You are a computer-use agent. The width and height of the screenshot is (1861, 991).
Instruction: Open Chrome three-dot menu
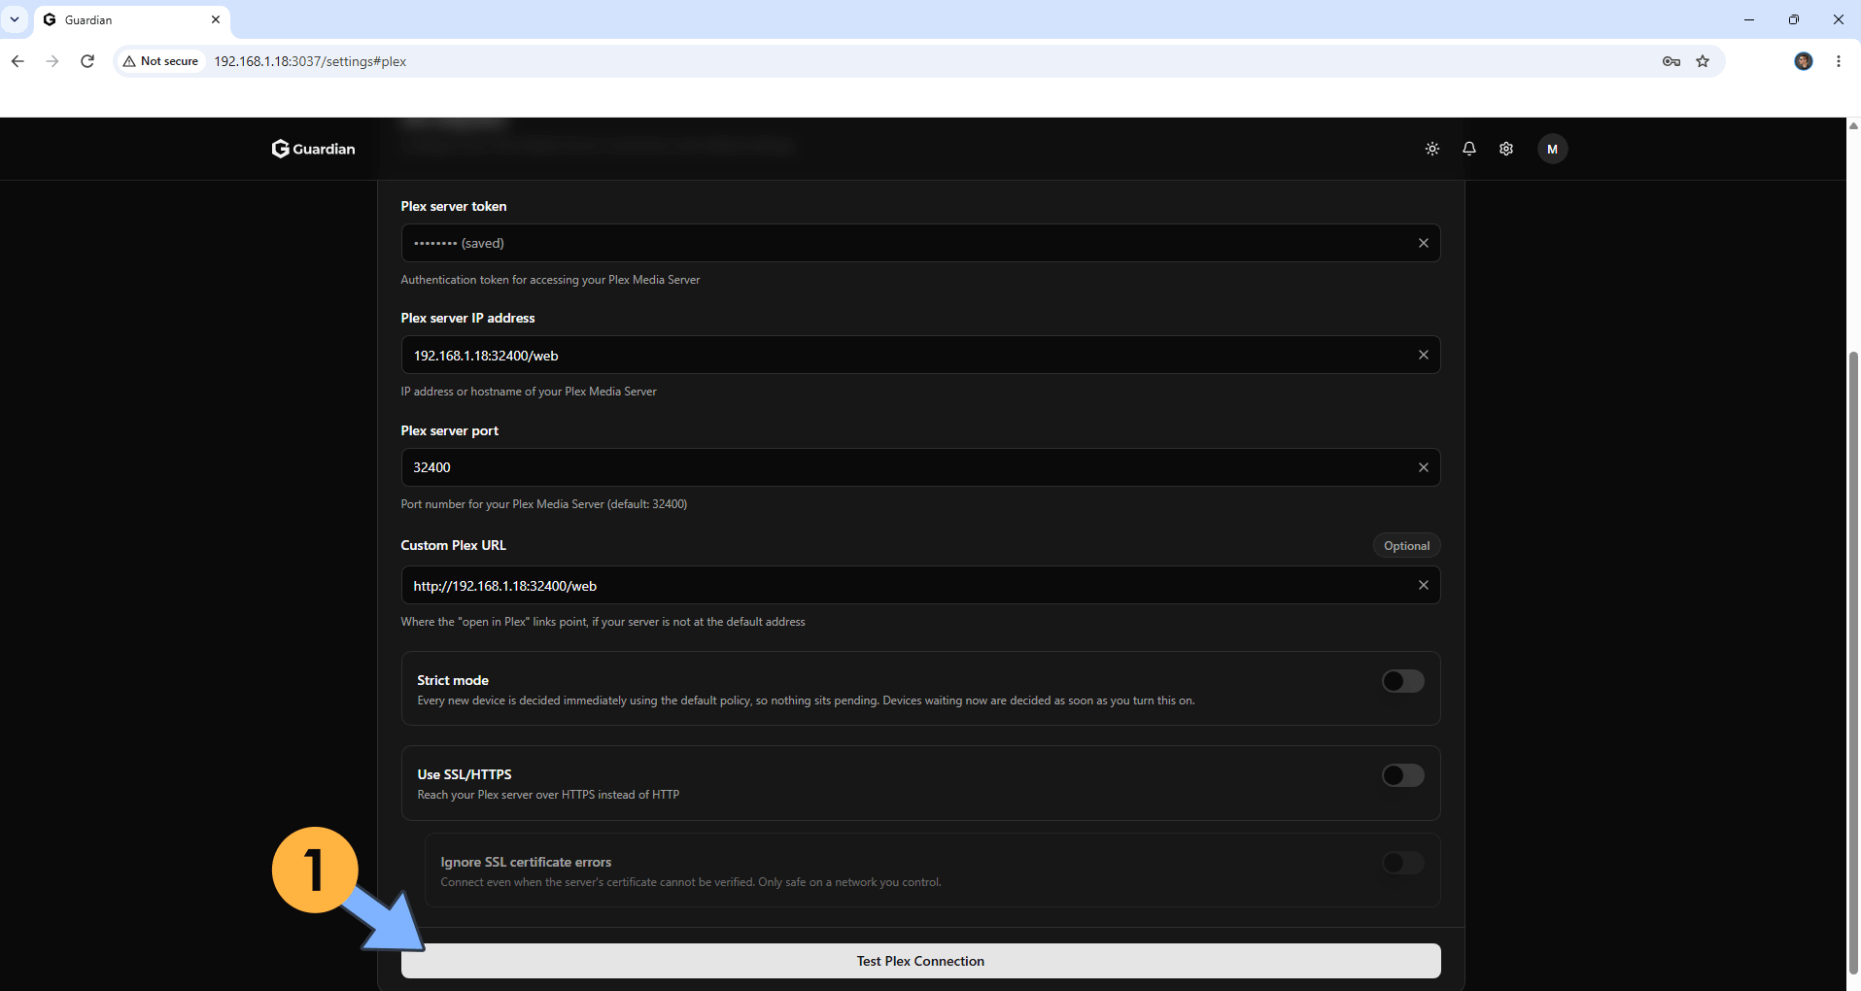[1839, 61]
